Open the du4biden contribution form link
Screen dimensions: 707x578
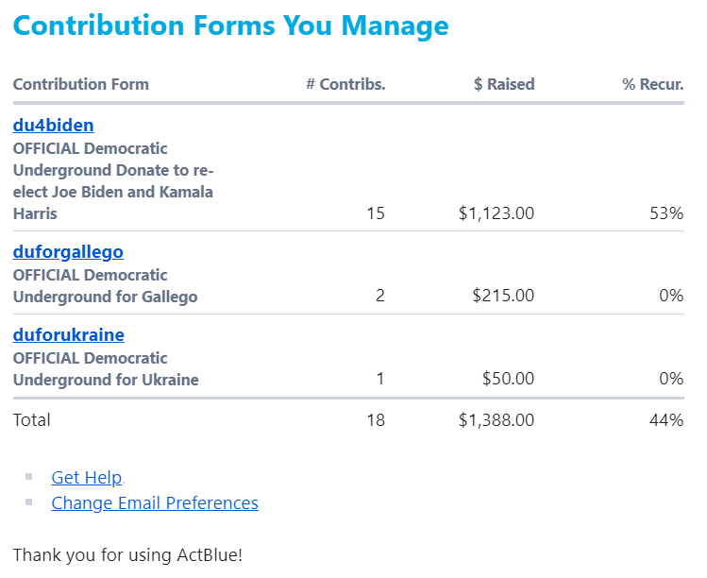53,126
